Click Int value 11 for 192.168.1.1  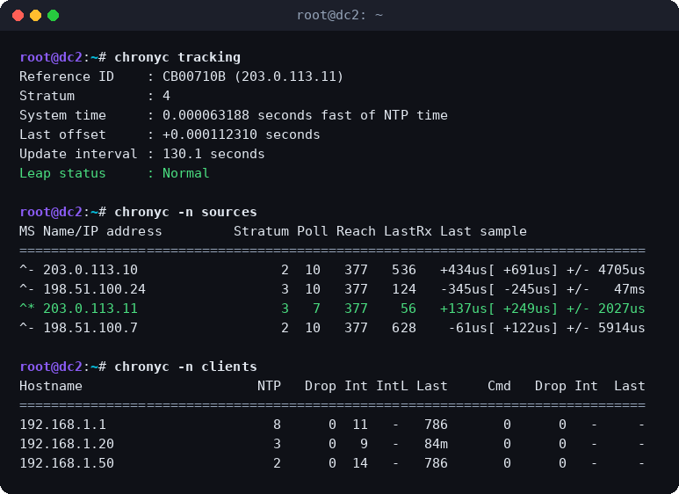[360, 425]
